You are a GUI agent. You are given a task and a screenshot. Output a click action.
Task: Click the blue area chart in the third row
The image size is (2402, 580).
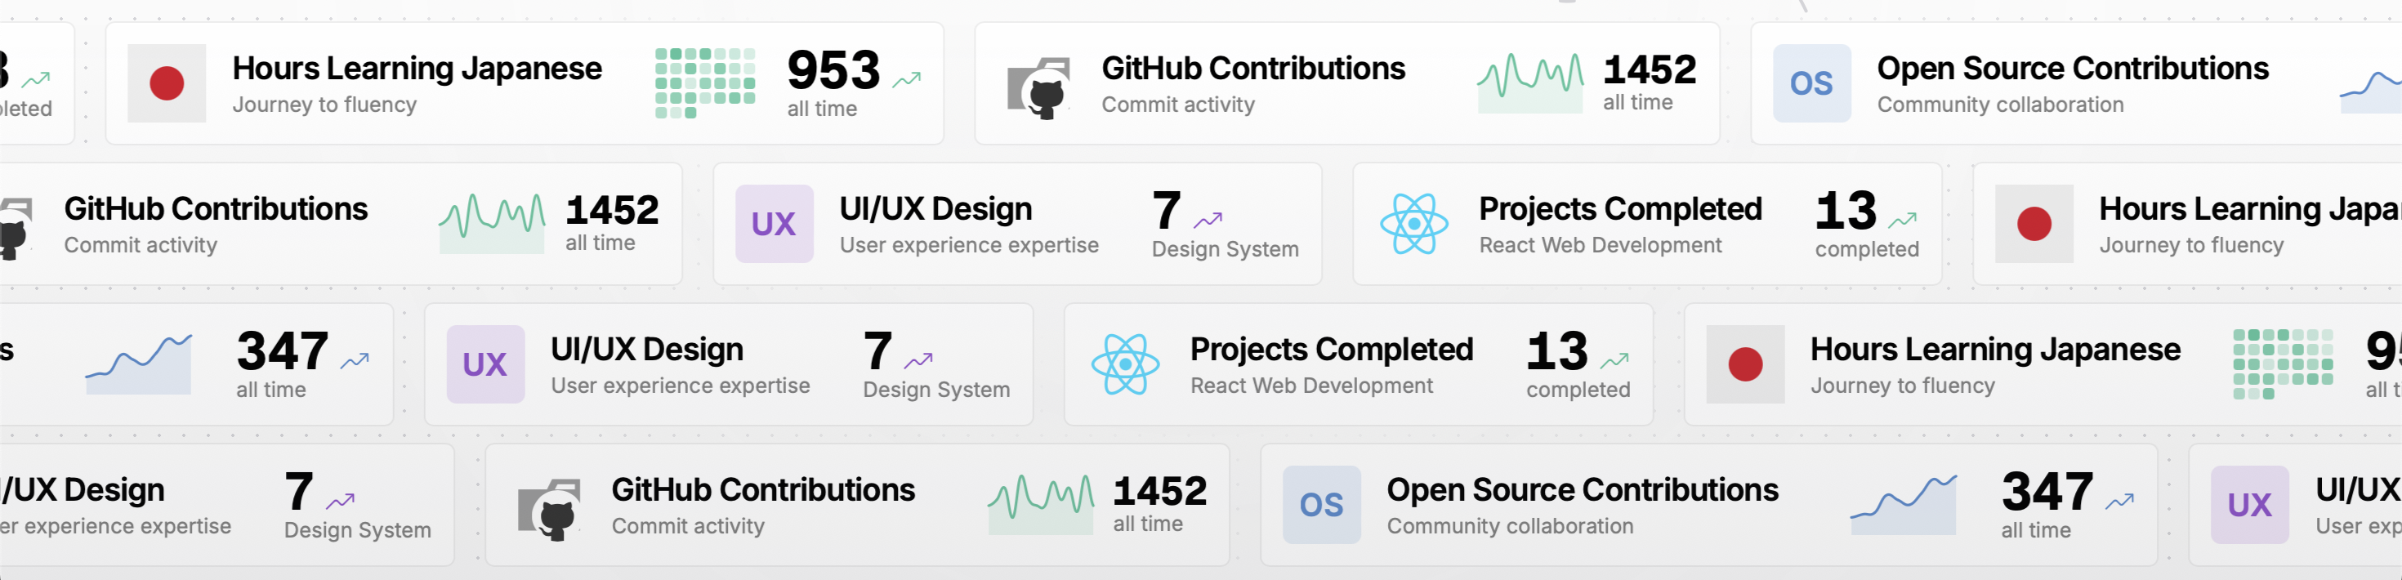139,364
